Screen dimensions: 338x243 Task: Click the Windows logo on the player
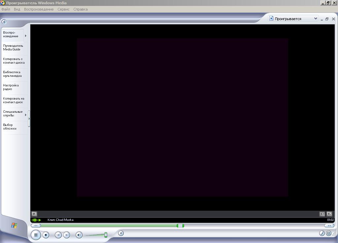click(x=14, y=225)
